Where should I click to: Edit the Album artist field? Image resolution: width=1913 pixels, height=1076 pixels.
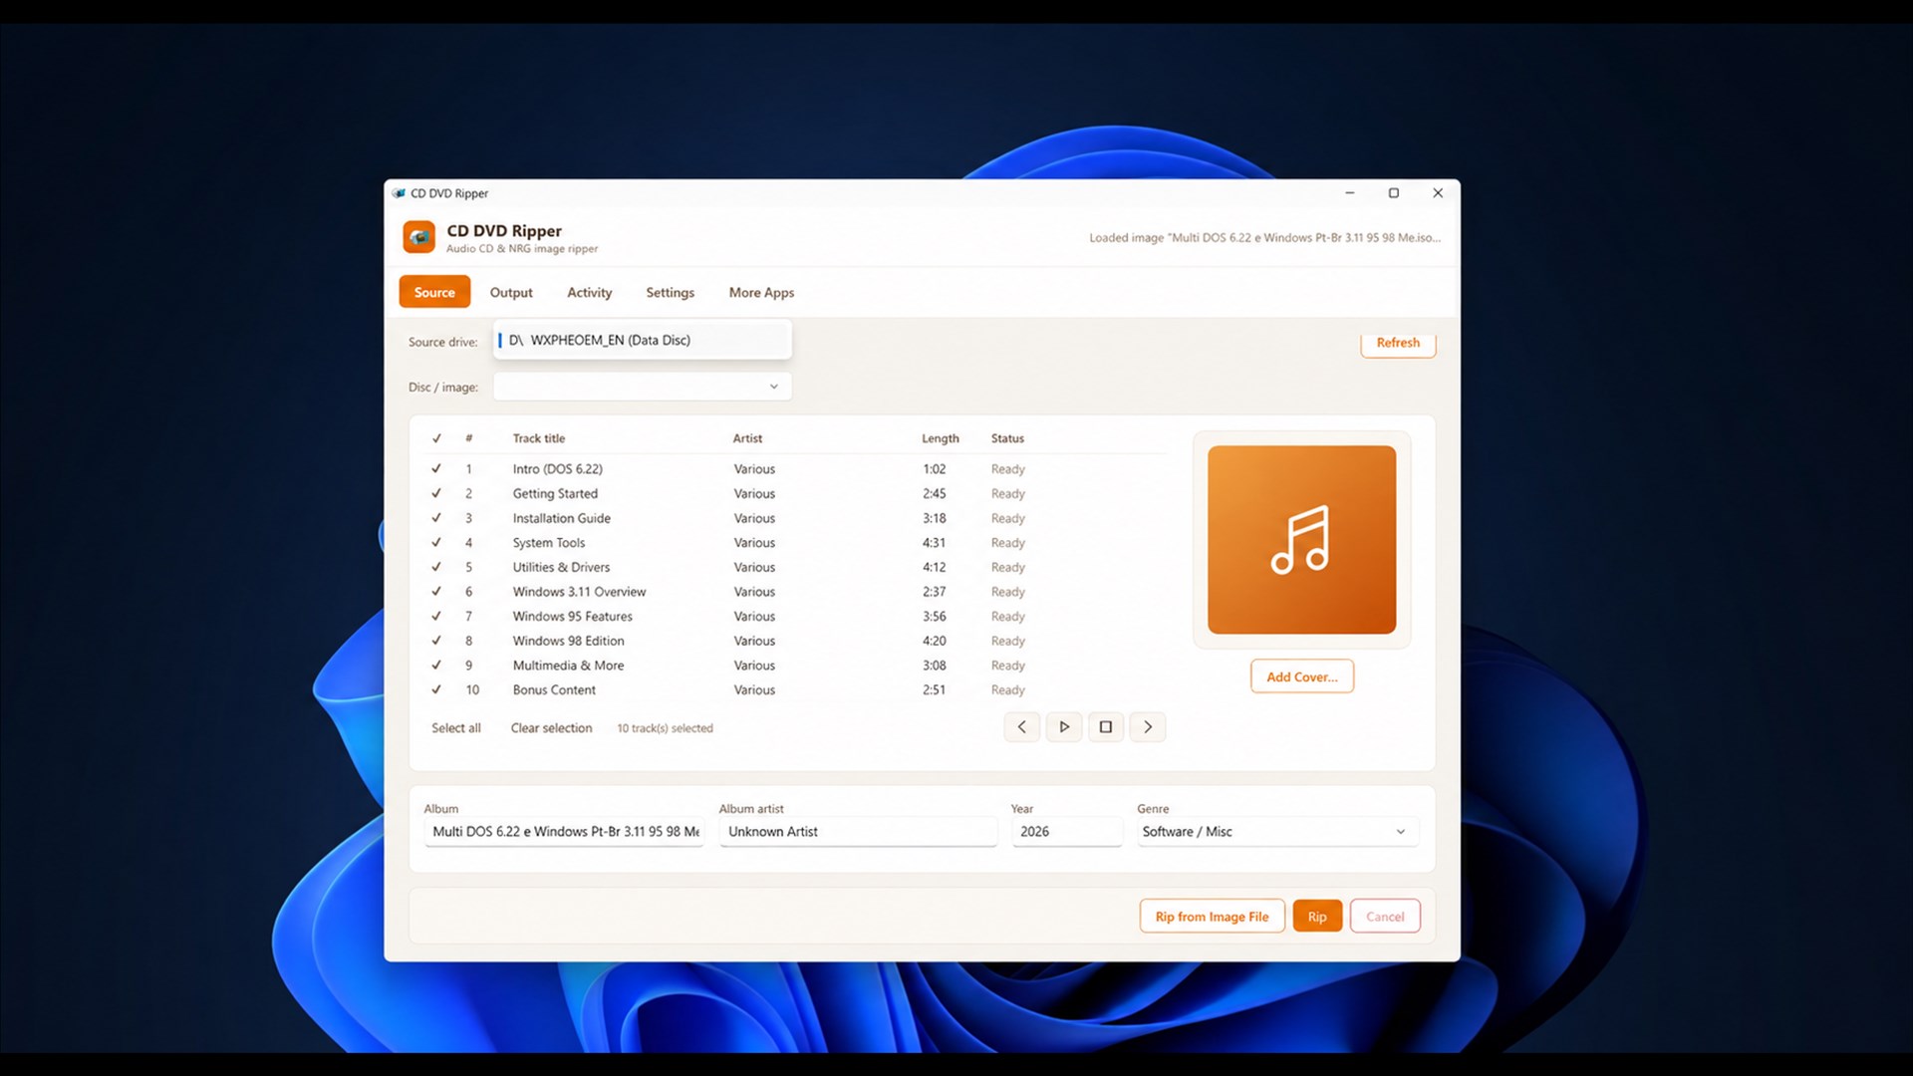[858, 832]
